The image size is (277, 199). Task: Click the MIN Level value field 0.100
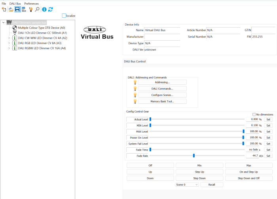point(252,125)
